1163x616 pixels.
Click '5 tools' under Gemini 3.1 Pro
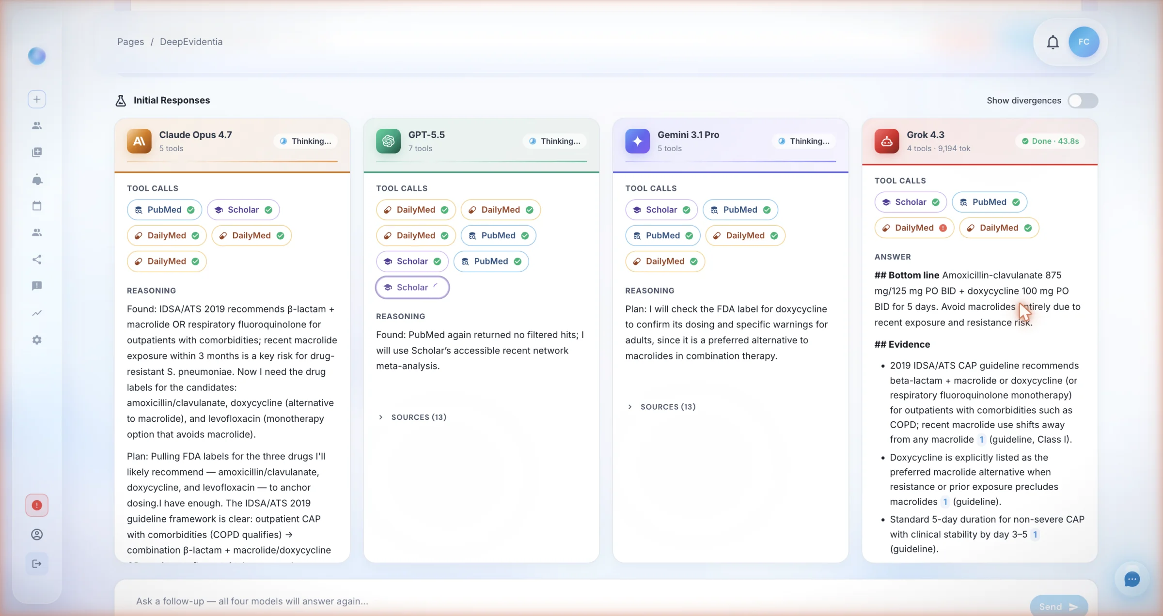(669, 148)
